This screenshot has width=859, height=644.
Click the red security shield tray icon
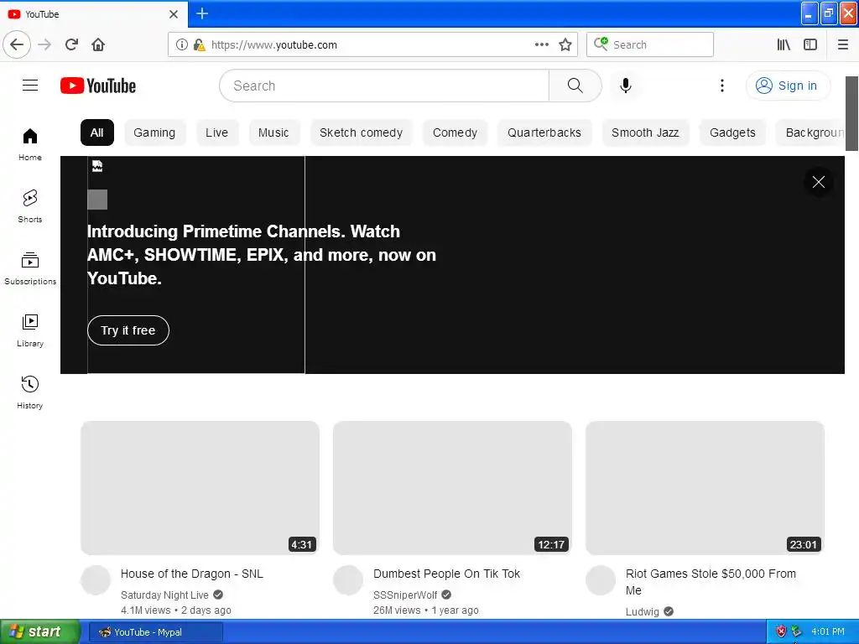tap(781, 631)
